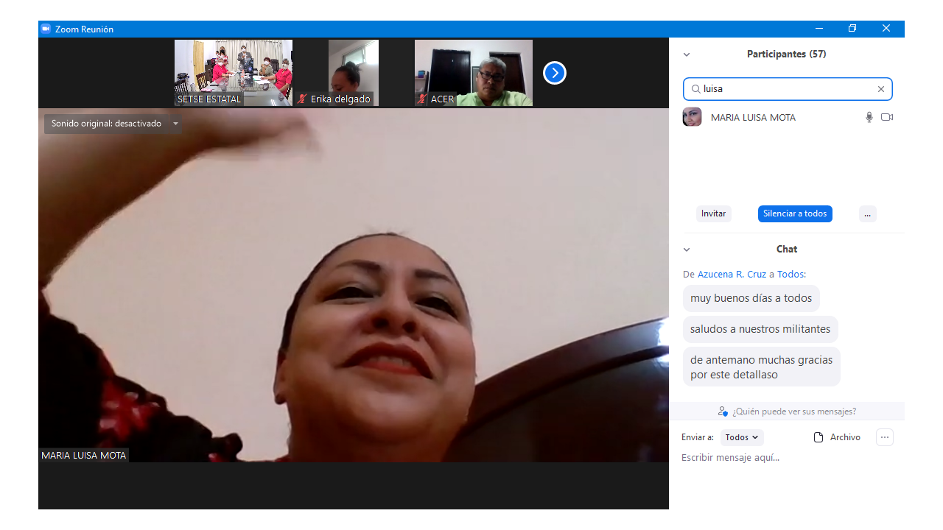Open the Sonido original dropdown arrow
The image size is (943, 530).
pos(175,124)
